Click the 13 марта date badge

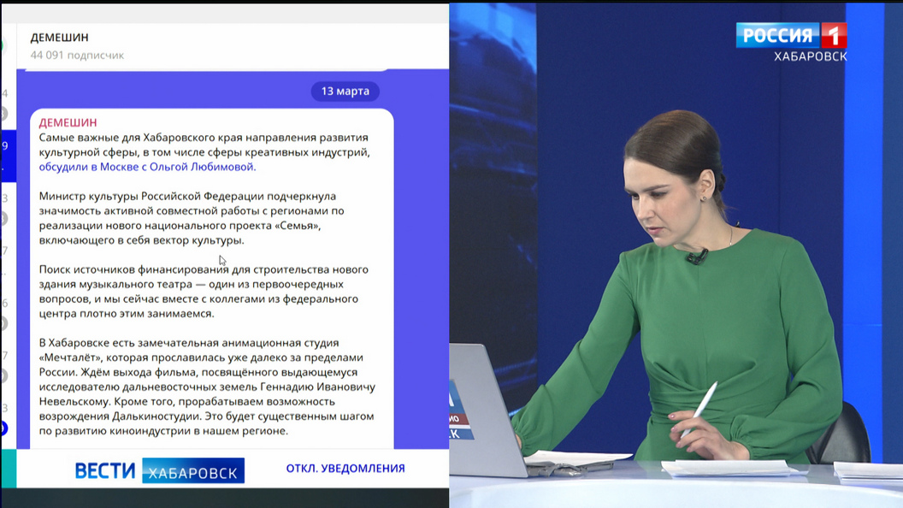click(x=345, y=91)
